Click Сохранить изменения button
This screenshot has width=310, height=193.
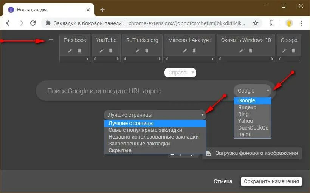[x=271, y=181]
